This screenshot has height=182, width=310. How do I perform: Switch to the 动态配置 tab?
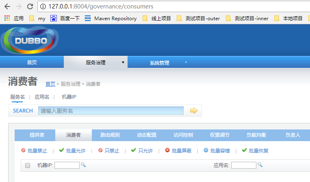(147, 135)
